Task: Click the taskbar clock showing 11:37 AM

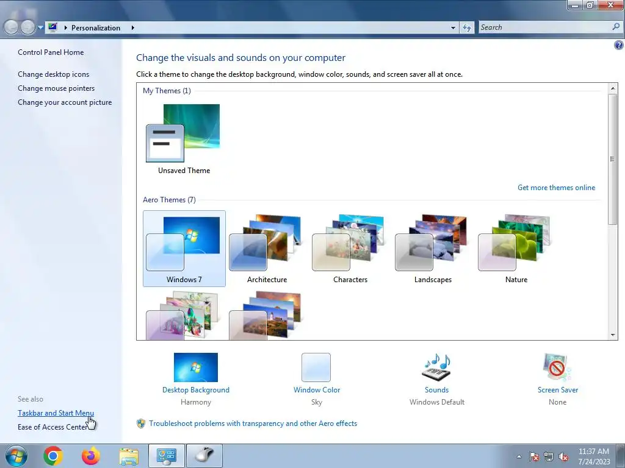Action: click(593, 456)
